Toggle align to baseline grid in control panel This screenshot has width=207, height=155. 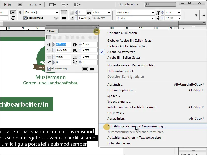pos(64,18)
